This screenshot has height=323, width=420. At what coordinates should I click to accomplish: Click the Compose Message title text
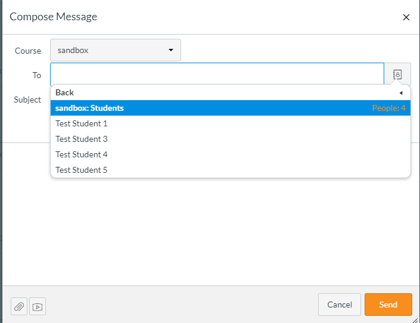tap(54, 17)
